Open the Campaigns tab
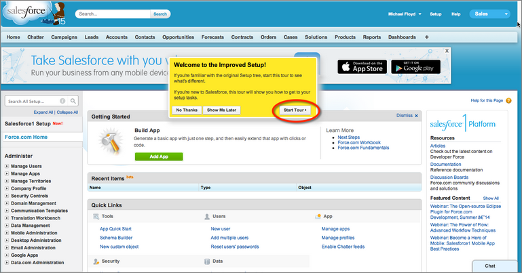Screen dimensions: 522x273 [x=64, y=37]
